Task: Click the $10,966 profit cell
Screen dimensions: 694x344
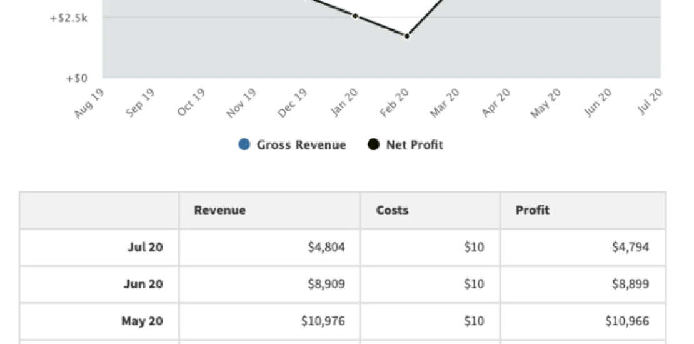Action: pos(627,321)
